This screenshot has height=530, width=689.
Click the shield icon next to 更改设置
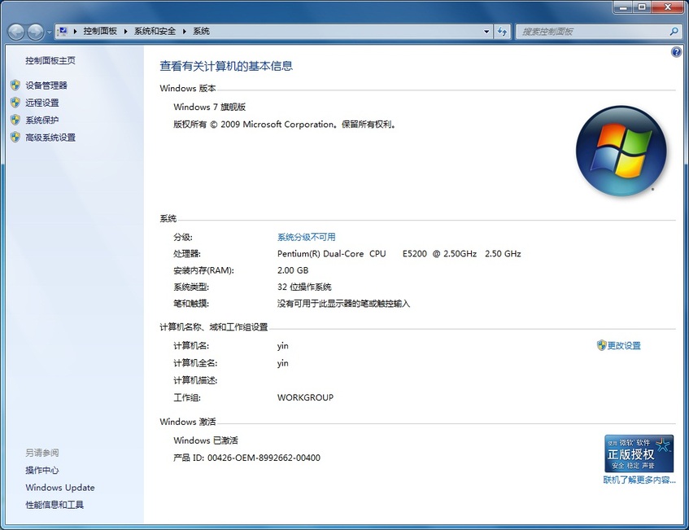click(602, 345)
